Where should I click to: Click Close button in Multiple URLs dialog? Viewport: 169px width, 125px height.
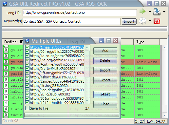click(x=105, y=104)
